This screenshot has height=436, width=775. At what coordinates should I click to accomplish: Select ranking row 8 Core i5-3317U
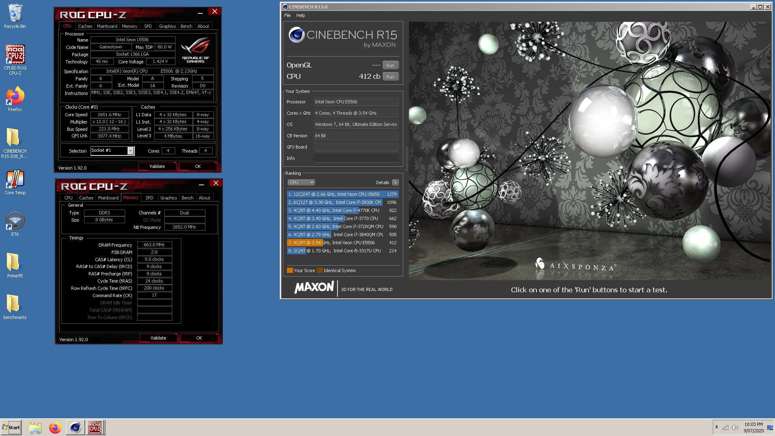[x=343, y=251]
